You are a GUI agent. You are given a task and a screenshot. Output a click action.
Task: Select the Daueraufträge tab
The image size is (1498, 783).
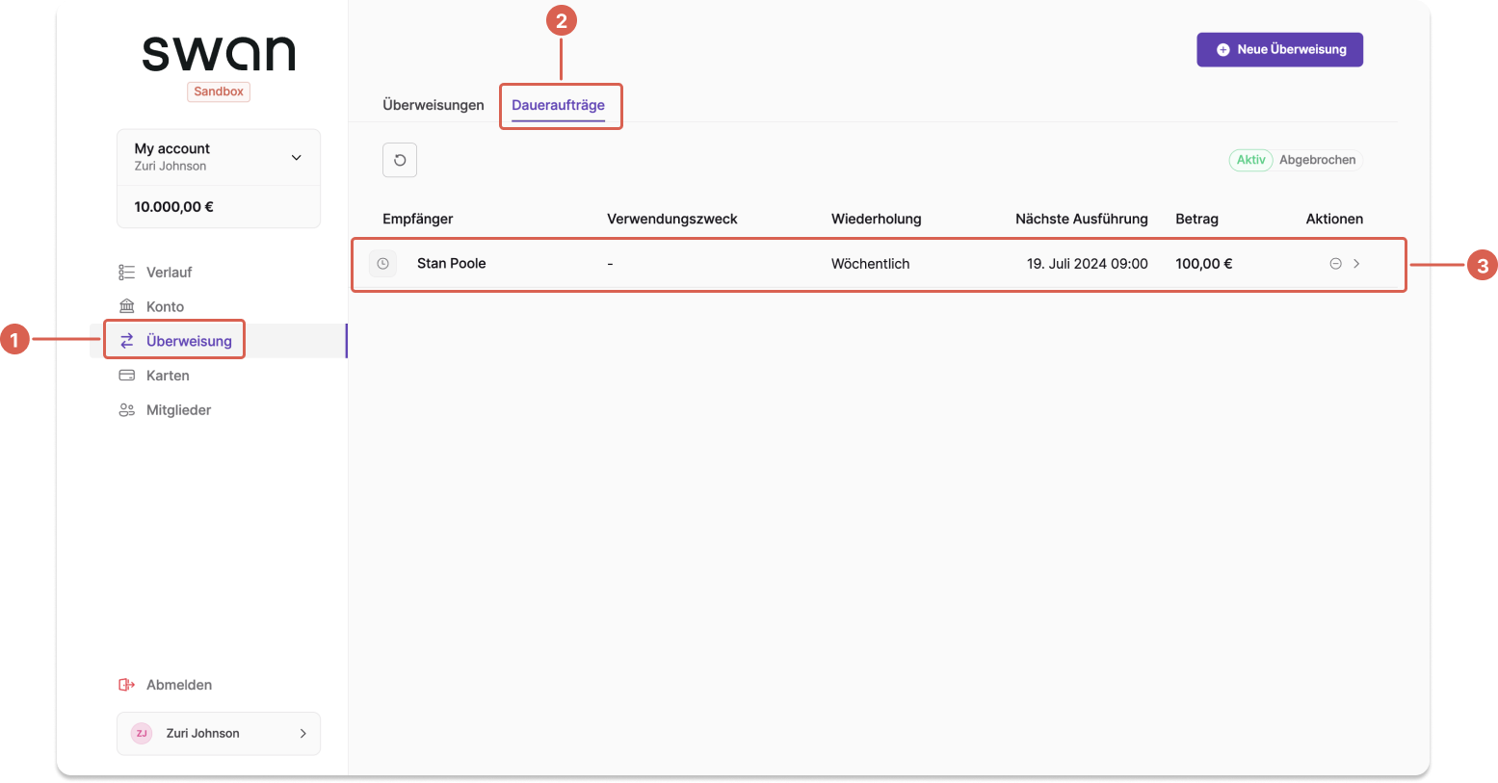(559, 105)
